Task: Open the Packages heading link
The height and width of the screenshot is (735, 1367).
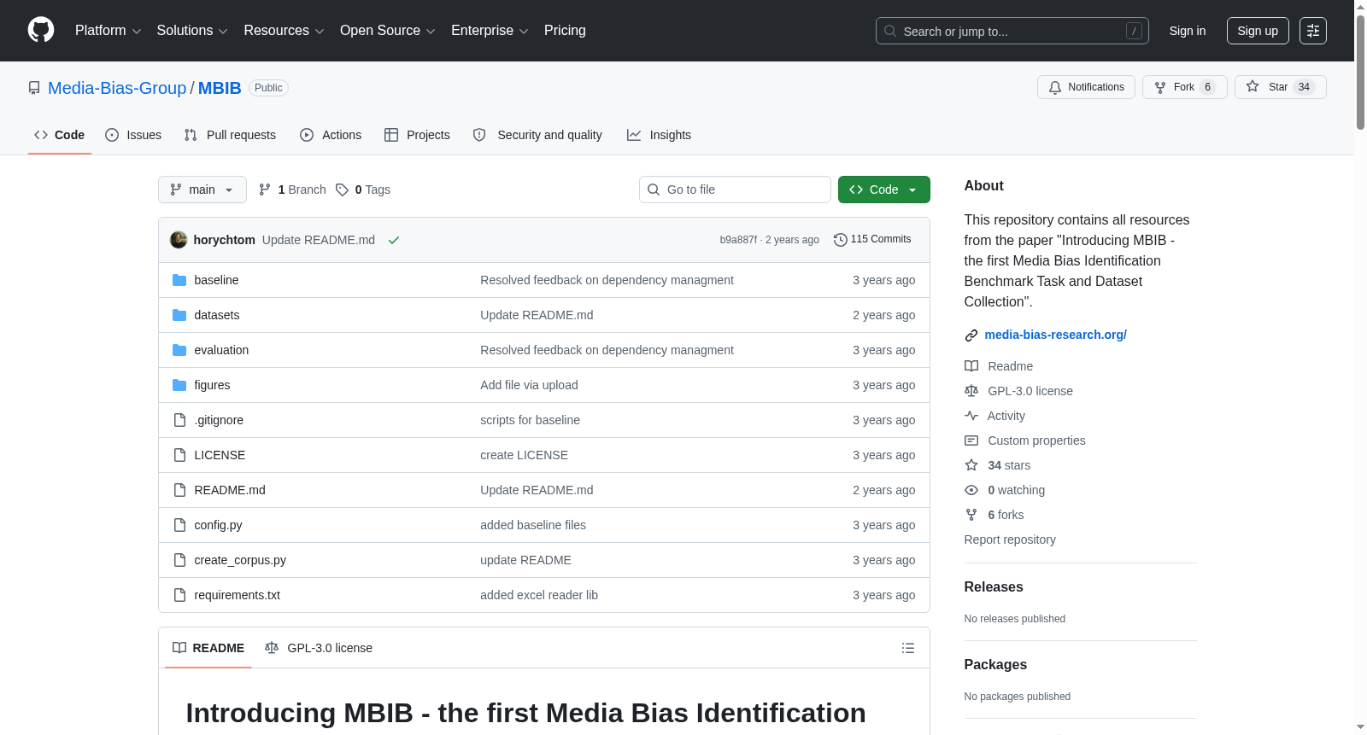Action: click(995, 664)
